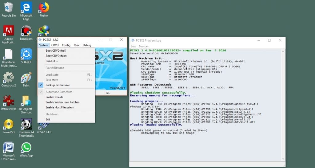Click PCSX2 Program Log title icon
The height and width of the screenshot is (168, 315).
tap(133, 40)
